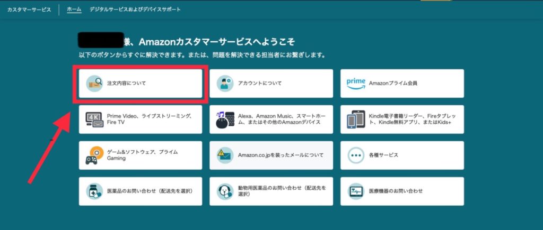Open the ホーム tab
Image resolution: width=543 pixels, height=230 pixels.
[74, 10]
